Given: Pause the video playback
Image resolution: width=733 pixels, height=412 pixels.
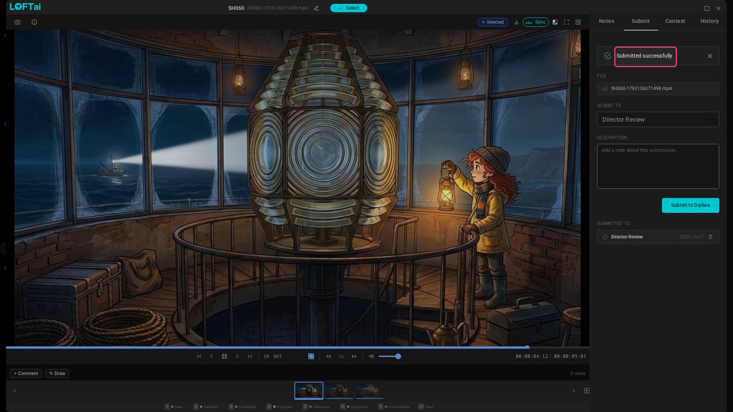Looking at the screenshot, I should click(x=224, y=356).
